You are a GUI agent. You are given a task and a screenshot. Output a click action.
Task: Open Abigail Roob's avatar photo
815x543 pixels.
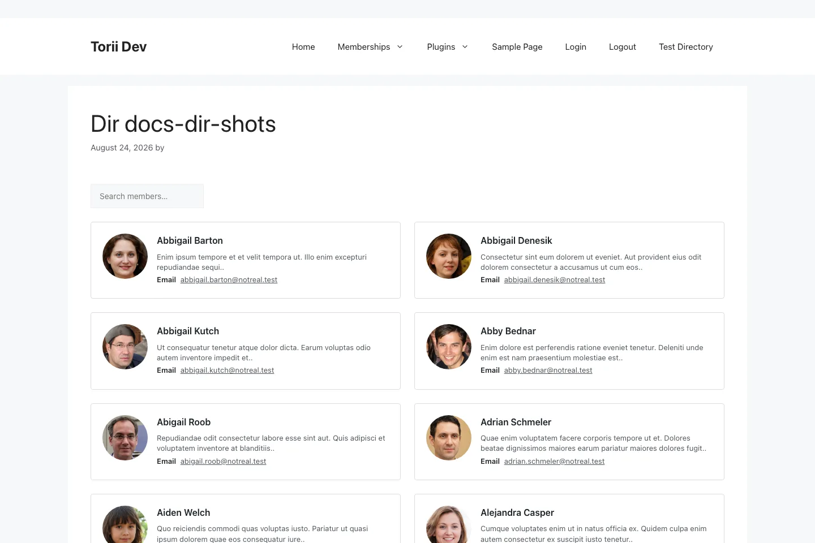[125, 438]
